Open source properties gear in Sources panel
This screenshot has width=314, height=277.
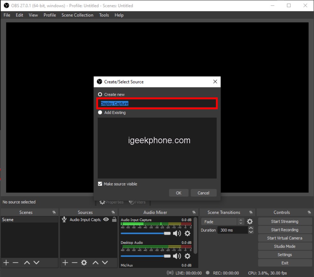84,263
